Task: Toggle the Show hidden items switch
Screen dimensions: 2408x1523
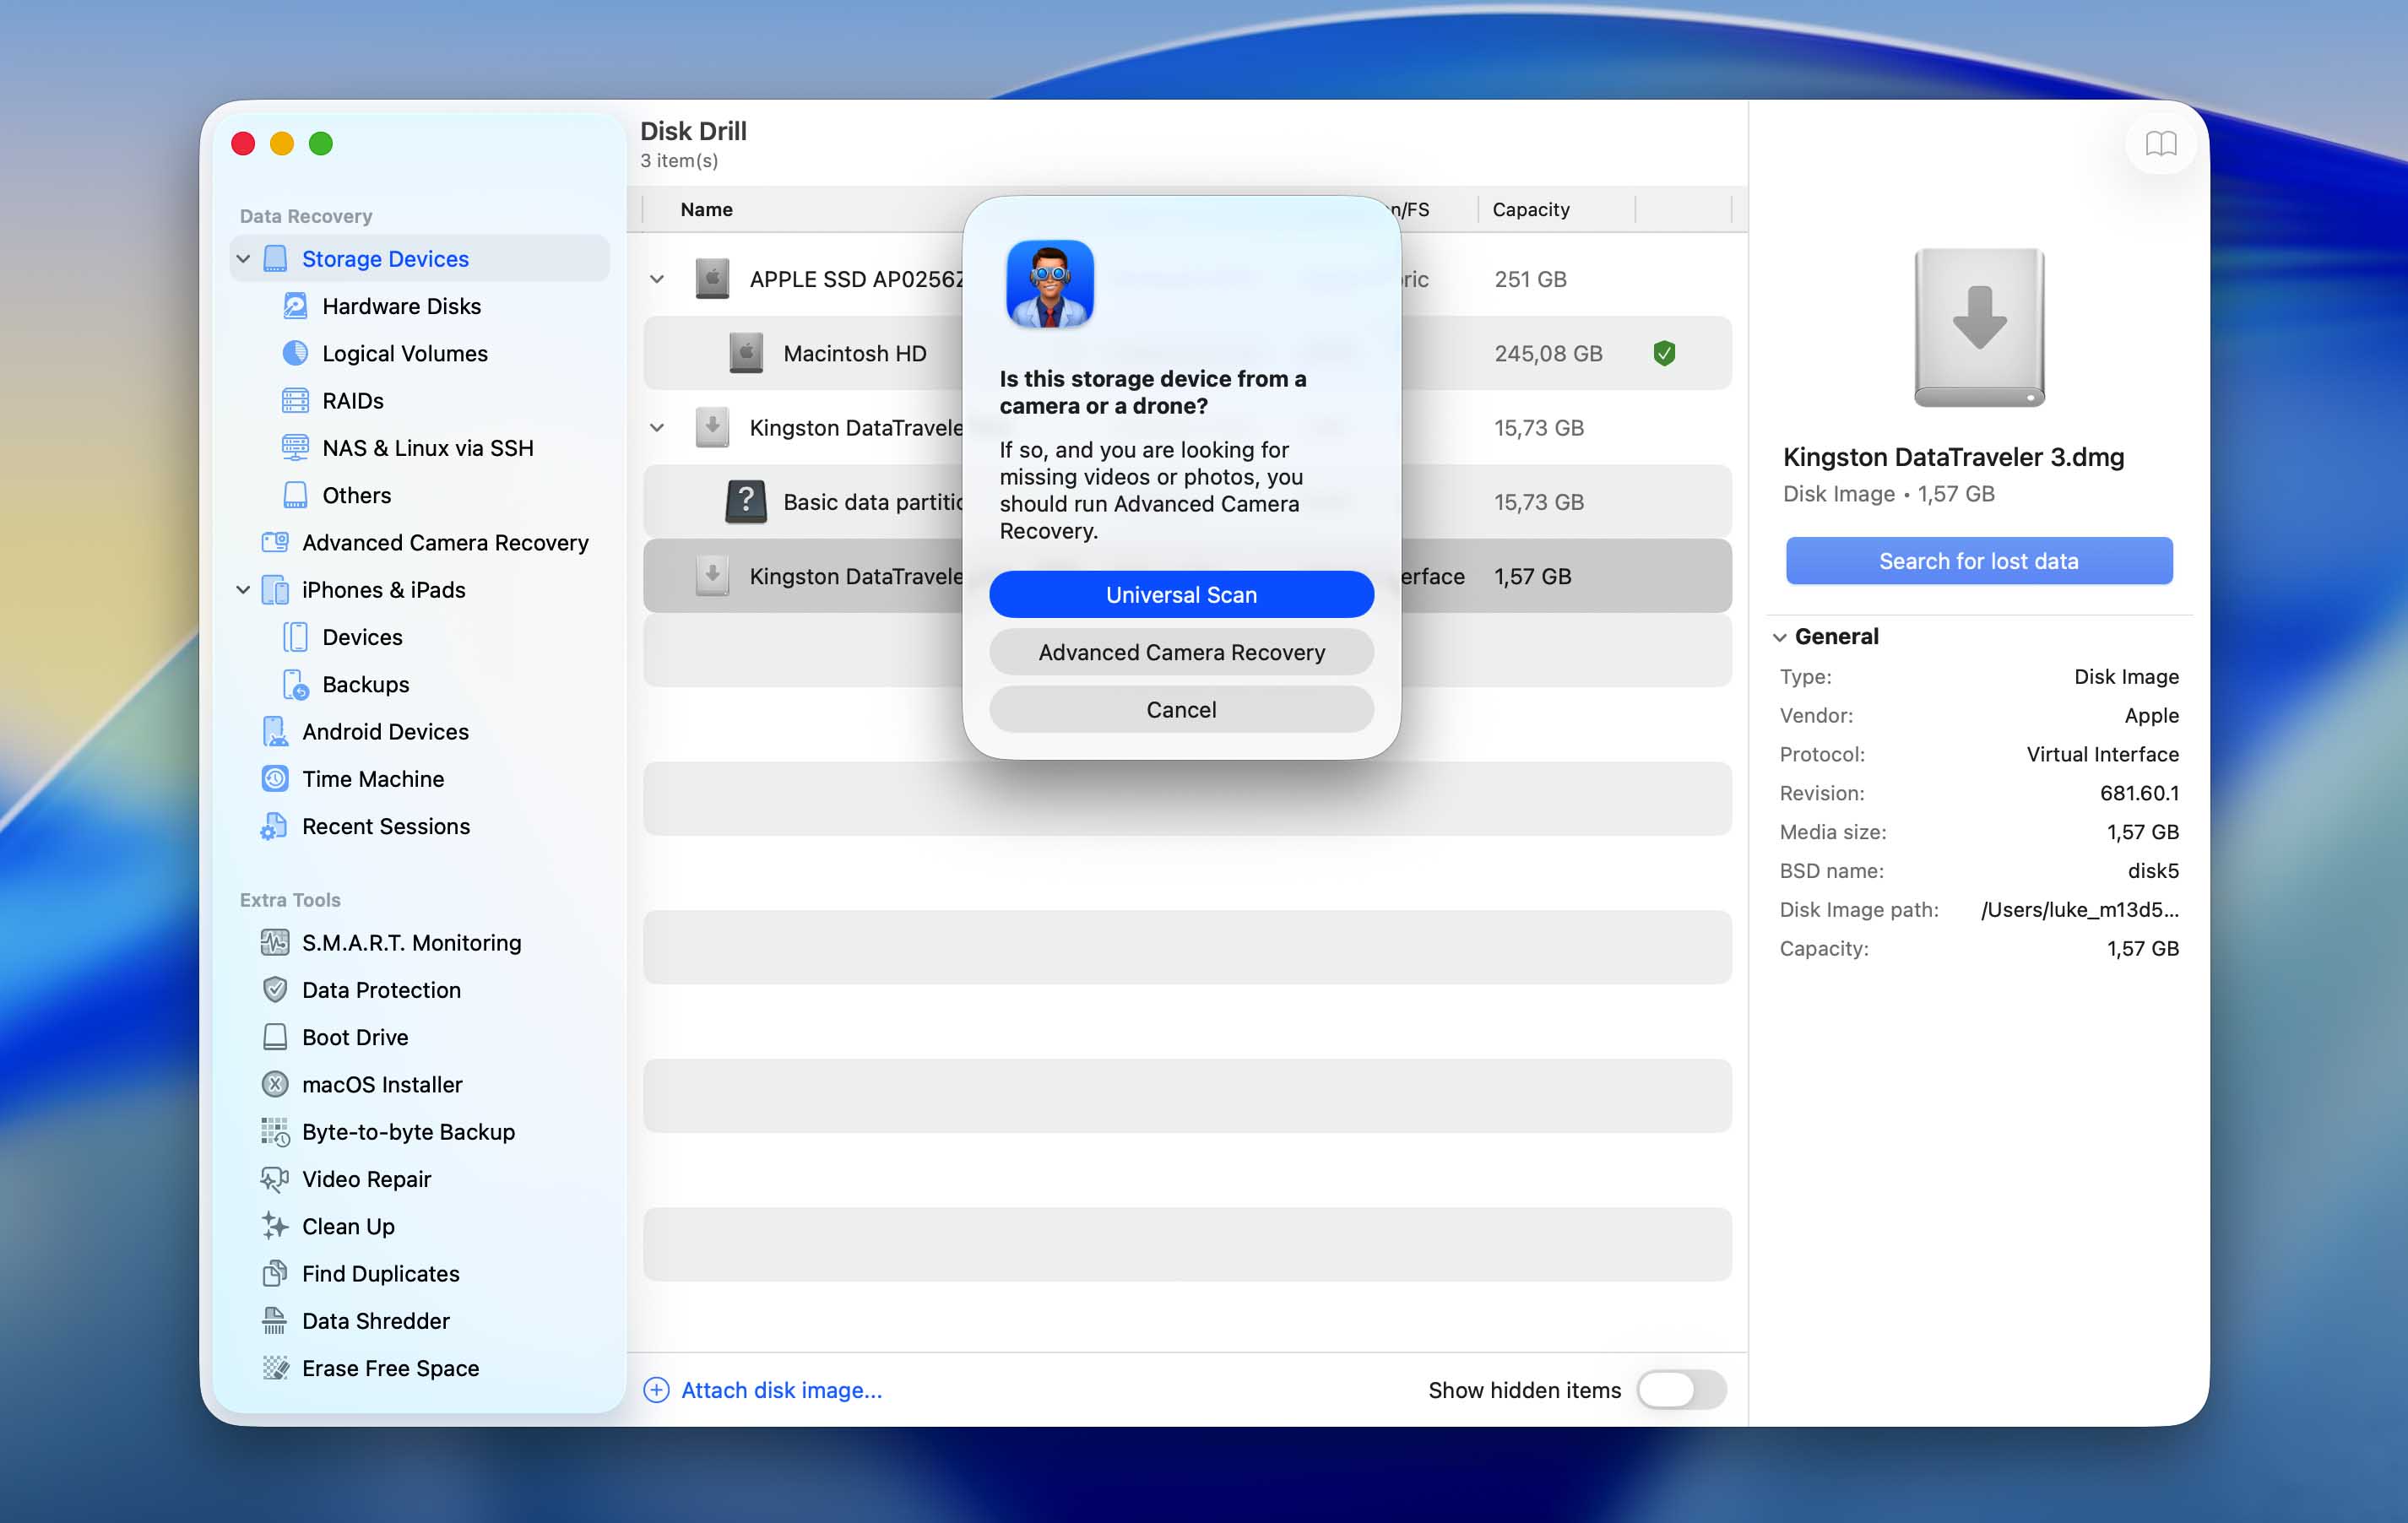Action: (1681, 1390)
